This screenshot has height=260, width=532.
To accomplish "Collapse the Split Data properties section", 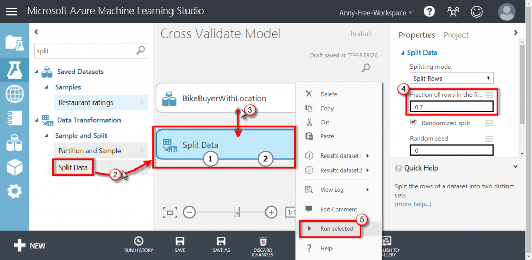I will tap(403, 53).
